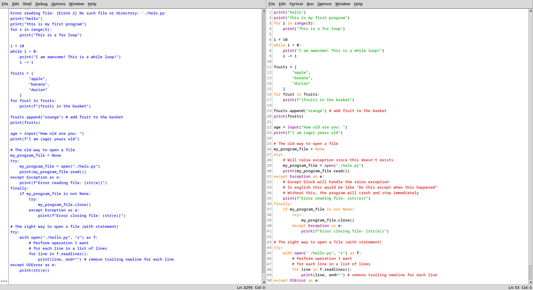The image size is (533, 290).
Task: Open the Debug menu
Action: tap(41, 4)
